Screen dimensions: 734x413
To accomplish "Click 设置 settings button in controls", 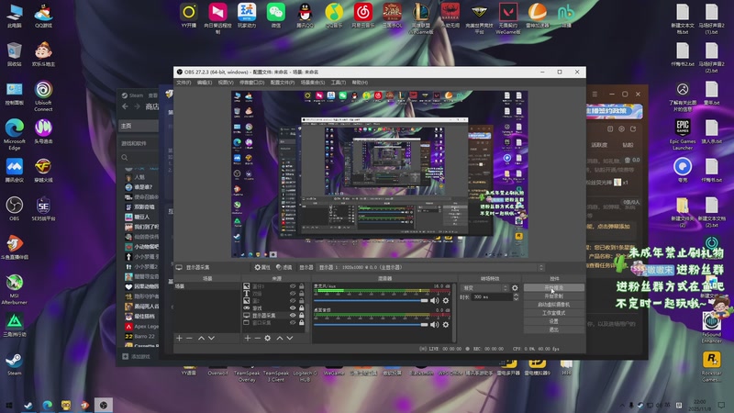I will tap(554, 321).
